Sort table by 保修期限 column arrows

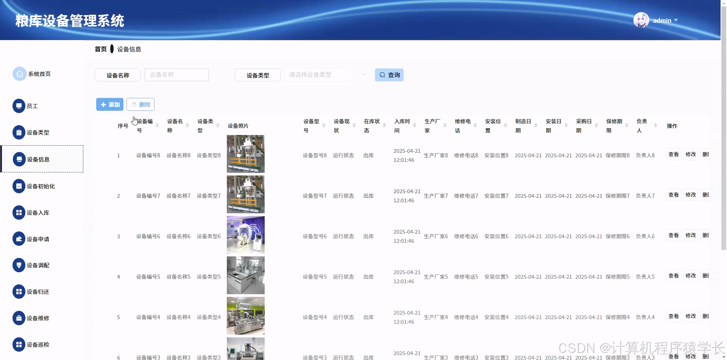pyautogui.click(x=627, y=125)
